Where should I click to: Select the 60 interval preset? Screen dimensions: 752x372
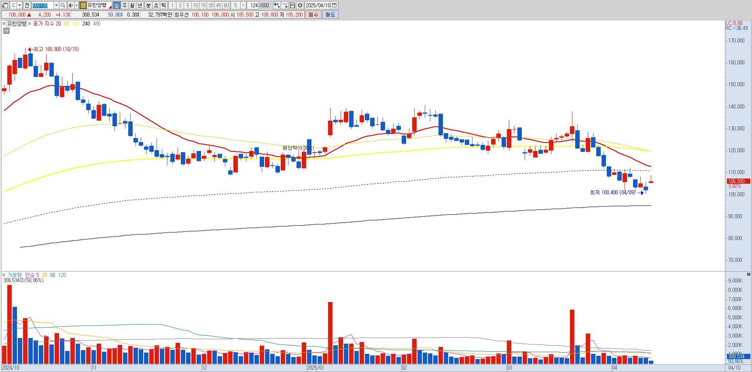(x=226, y=5)
